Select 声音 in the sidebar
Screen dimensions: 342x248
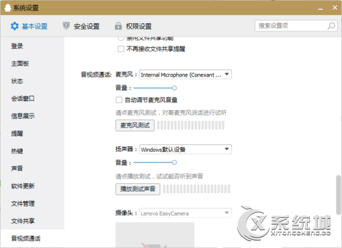click(17, 169)
